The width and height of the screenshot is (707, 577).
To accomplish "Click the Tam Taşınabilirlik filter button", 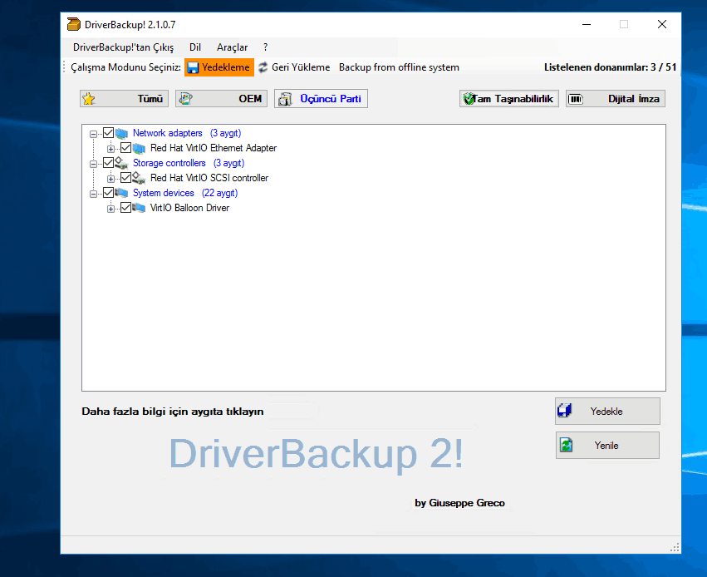I will [x=509, y=99].
